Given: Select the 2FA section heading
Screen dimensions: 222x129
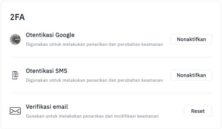Looking at the screenshot, I should pyautogui.click(x=17, y=17).
